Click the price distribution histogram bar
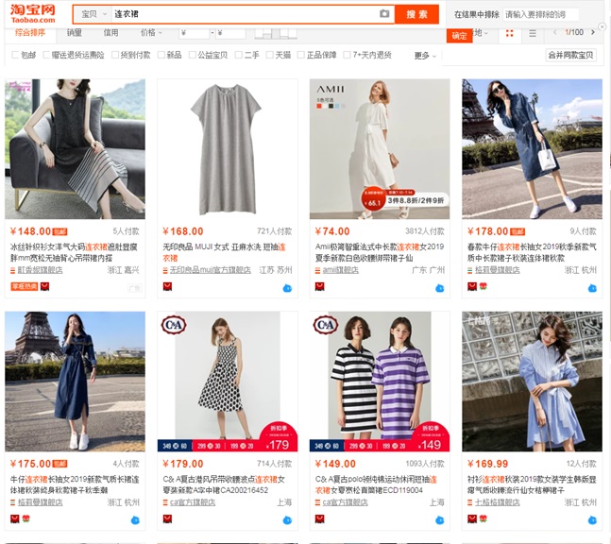The height and width of the screenshot is (544, 611). pos(276,33)
